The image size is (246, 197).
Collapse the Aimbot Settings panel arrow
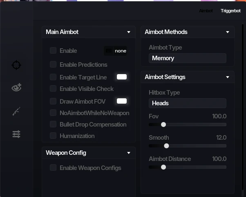tap(228, 77)
